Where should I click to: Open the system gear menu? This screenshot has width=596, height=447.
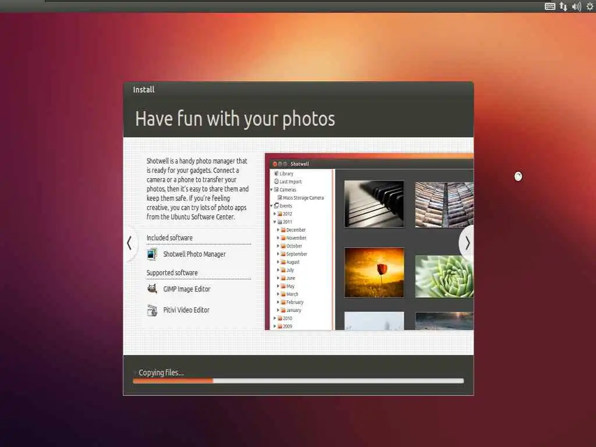point(590,6)
